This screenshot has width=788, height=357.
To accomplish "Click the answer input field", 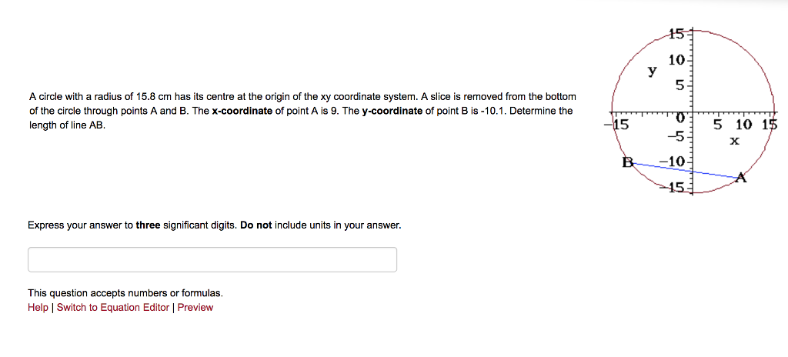I will [212, 259].
